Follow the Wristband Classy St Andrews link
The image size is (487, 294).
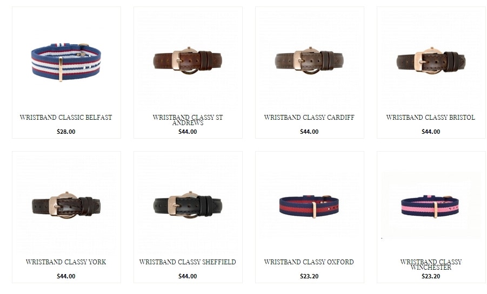tap(188, 120)
